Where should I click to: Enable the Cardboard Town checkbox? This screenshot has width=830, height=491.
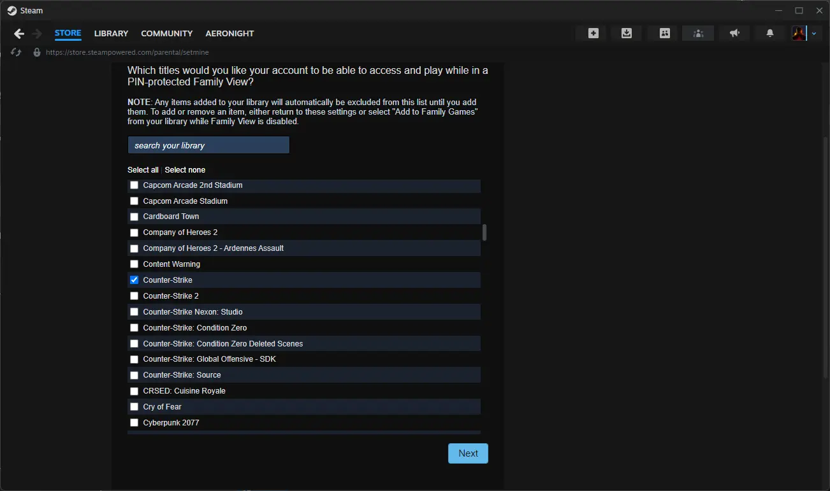click(134, 217)
